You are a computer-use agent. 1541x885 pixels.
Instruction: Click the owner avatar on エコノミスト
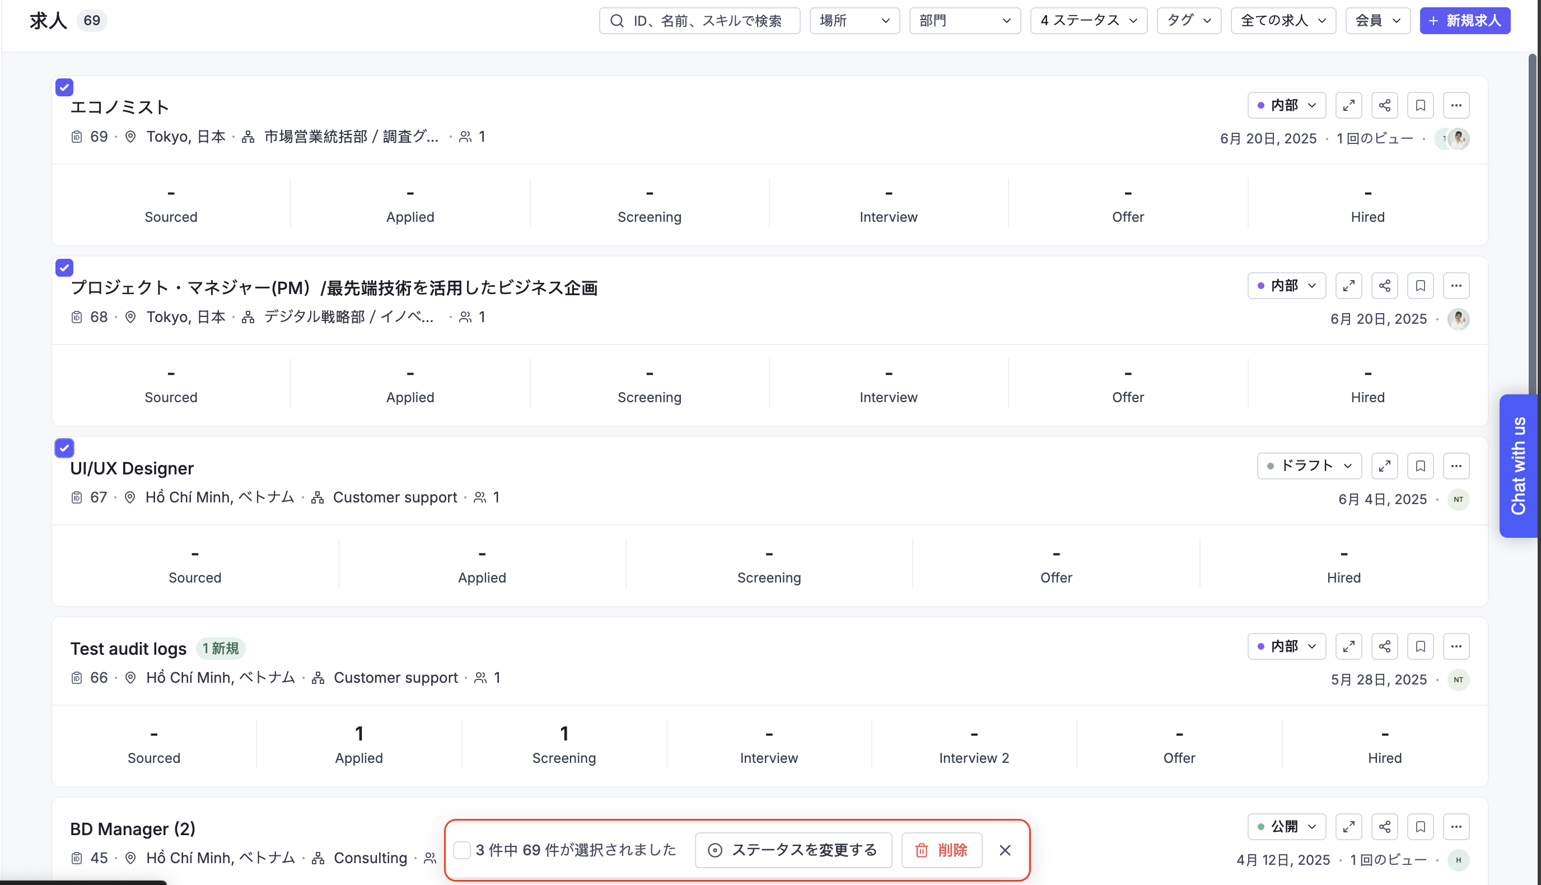[x=1458, y=138]
